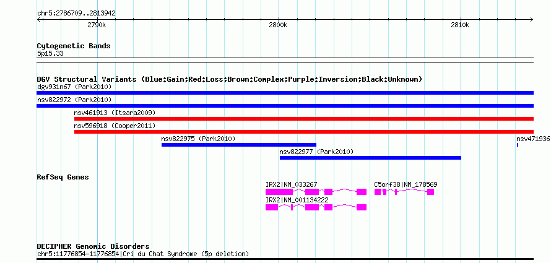The height and width of the screenshot is (263, 551).
Task: Click the last exon of C5orf38 gene
Action: click(x=431, y=192)
